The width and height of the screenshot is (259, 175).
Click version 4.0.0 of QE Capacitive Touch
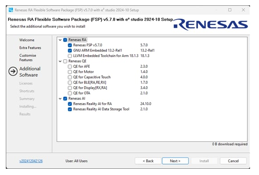(144, 77)
